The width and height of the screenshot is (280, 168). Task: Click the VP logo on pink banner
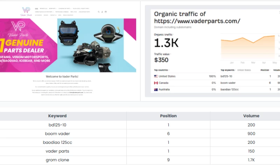coord(17,27)
